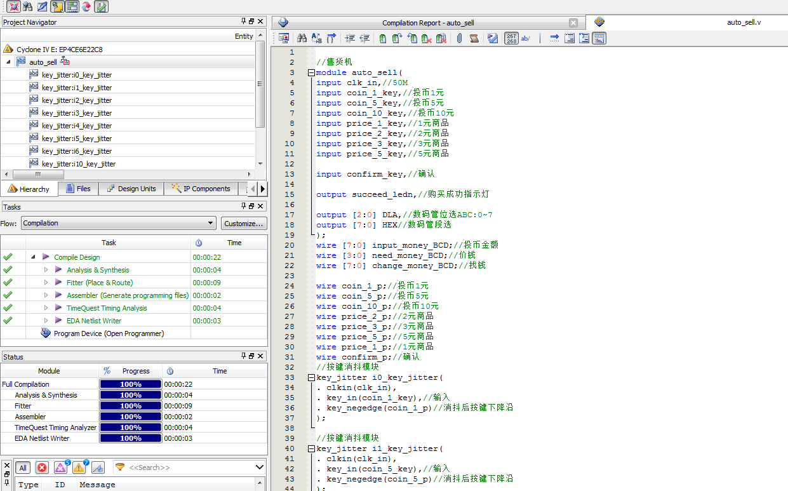Click the Full Compilation progress bar
The height and width of the screenshot is (491, 788).
[x=131, y=384]
